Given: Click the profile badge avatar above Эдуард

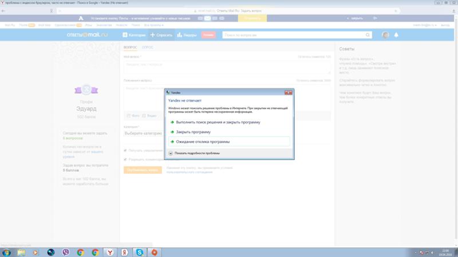Looking at the screenshot, I should click(86, 90).
